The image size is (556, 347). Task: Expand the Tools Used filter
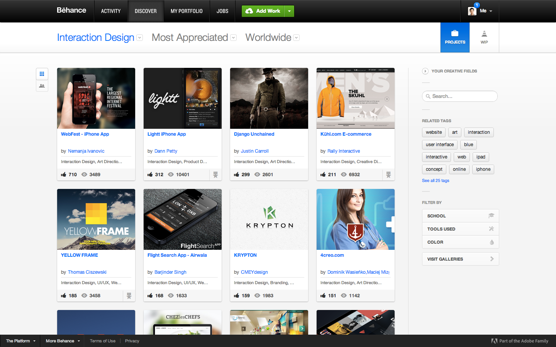pyautogui.click(x=460, y=229)
